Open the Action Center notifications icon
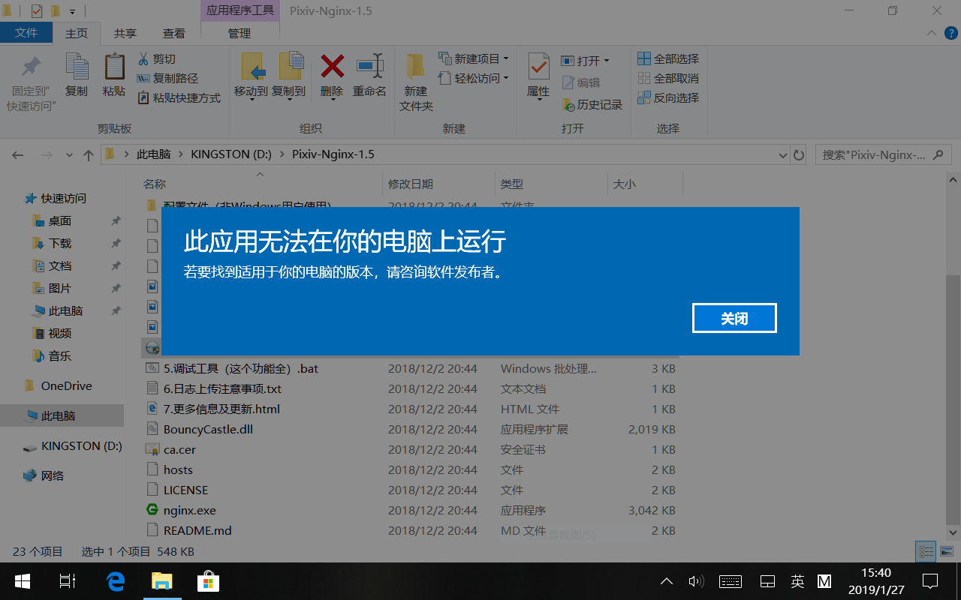 [x=930, y=581]
